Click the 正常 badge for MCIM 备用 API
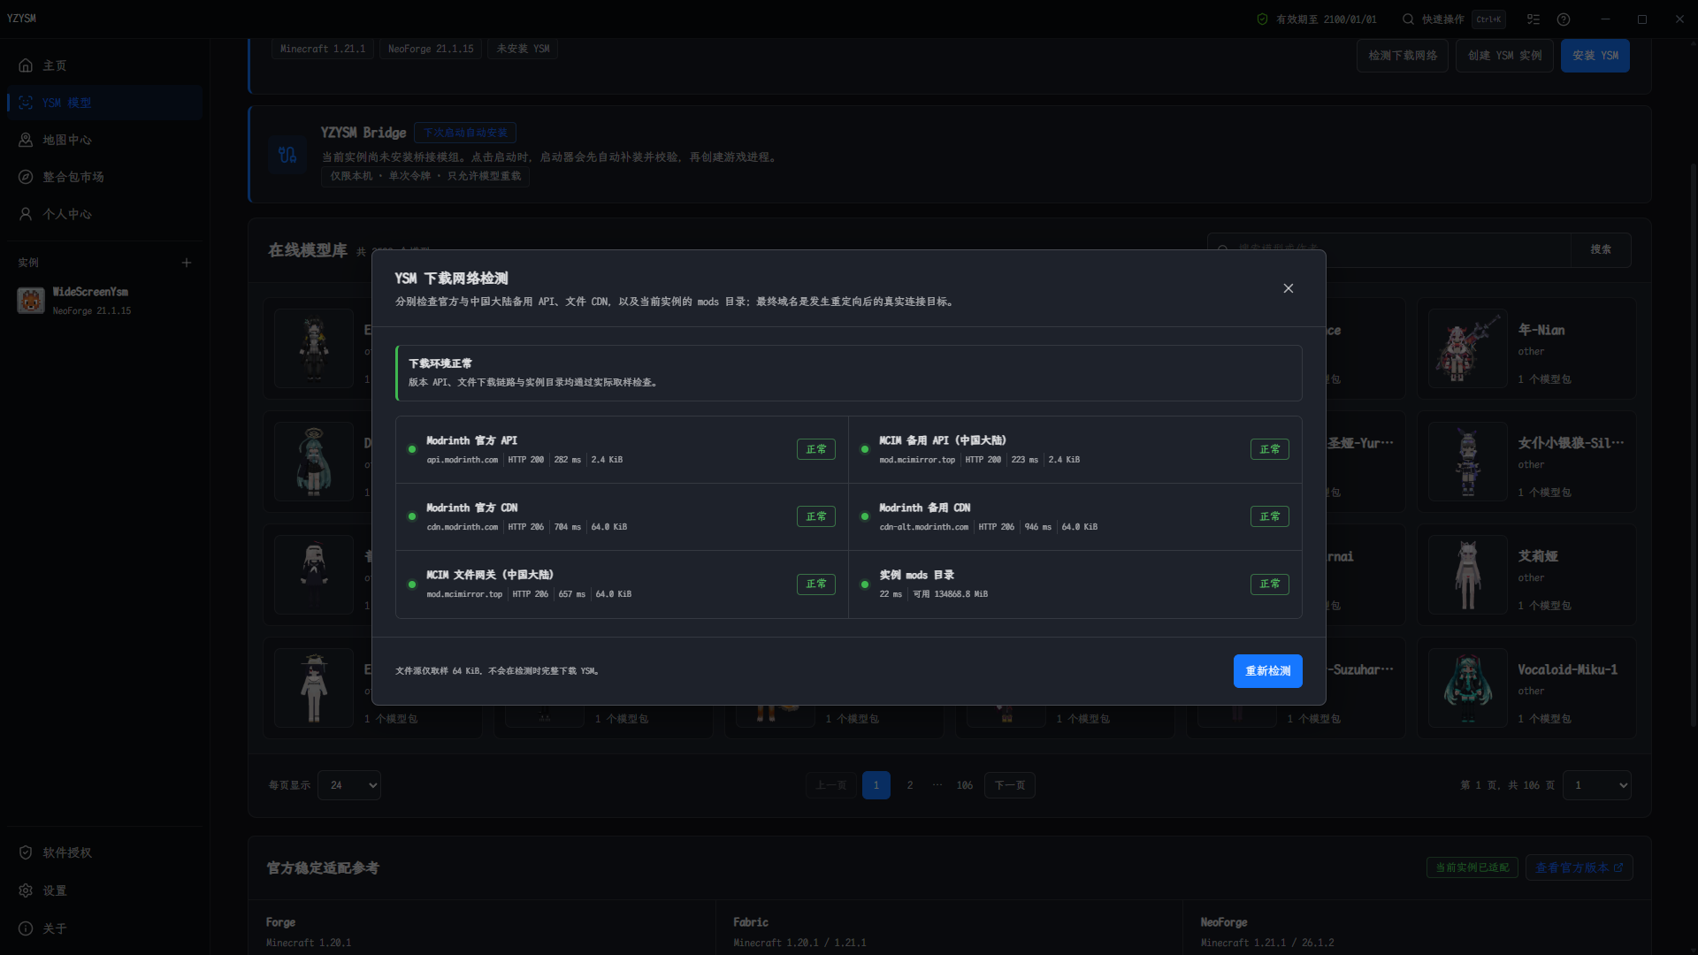Viewport: 1698px width, 955px height. (x=1270, y=449)
